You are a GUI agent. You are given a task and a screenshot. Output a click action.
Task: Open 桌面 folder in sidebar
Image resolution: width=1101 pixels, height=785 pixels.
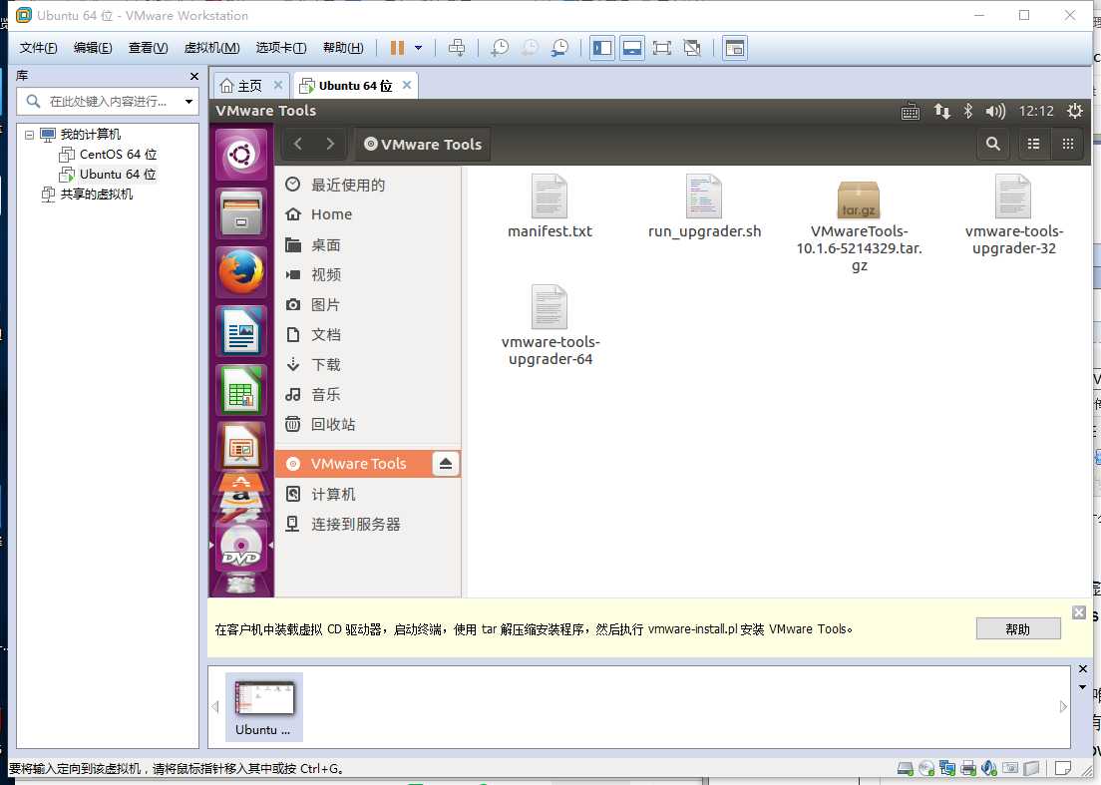368,245
